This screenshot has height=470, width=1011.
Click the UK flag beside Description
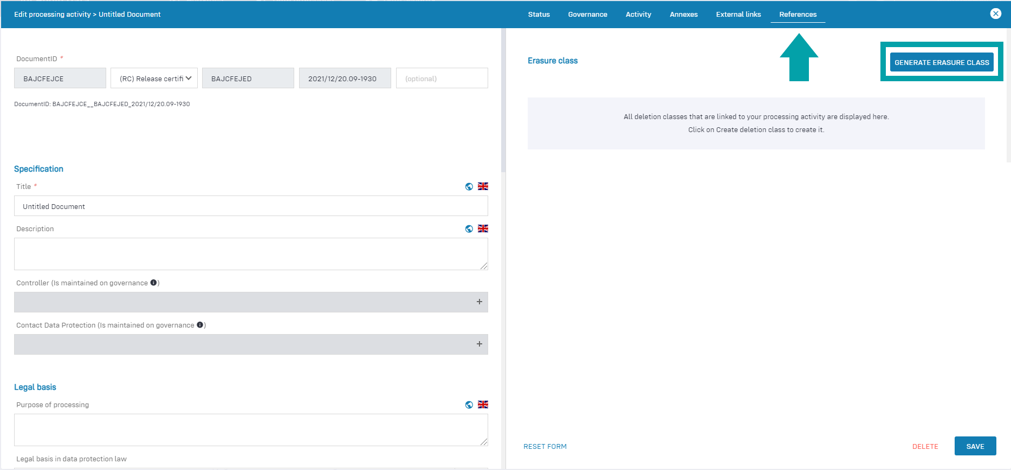pos(483,229)
